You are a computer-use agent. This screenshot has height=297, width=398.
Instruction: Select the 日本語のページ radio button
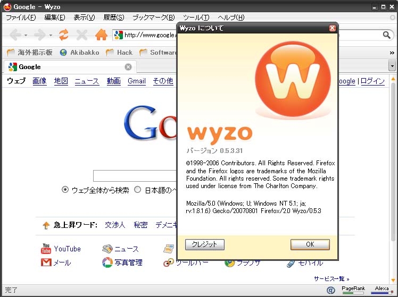pyautogui.click(x=137, y=190)
